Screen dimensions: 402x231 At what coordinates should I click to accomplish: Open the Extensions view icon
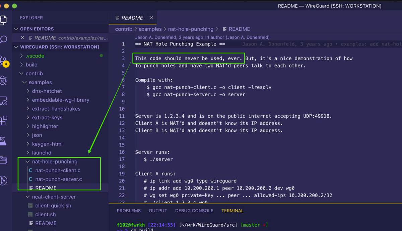[x=3, y=120]
